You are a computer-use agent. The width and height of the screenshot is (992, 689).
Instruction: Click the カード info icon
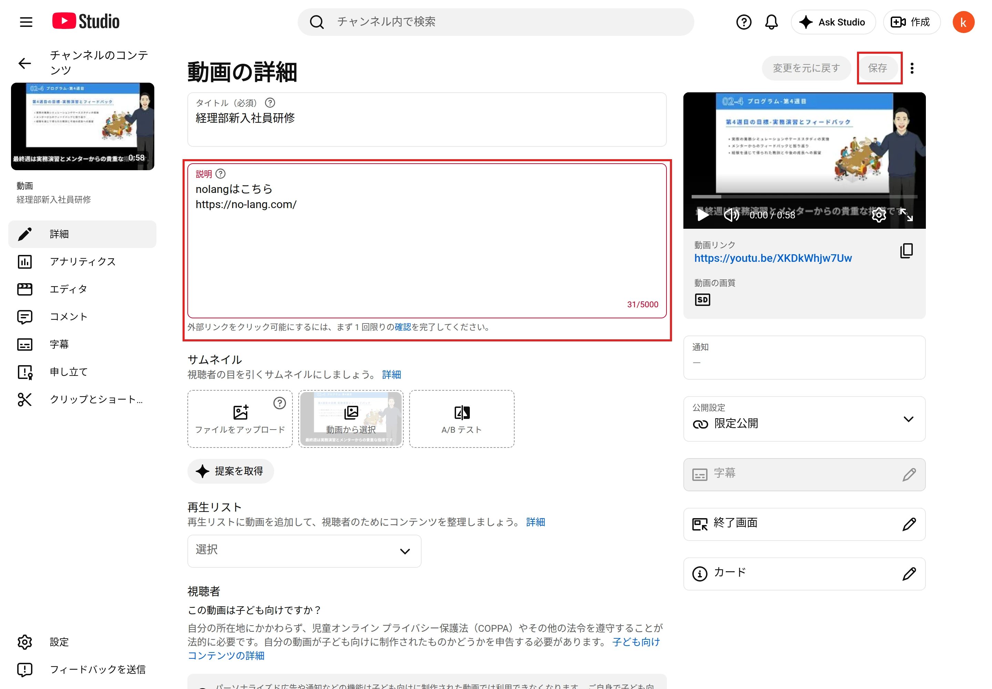(x=699, y=574)
